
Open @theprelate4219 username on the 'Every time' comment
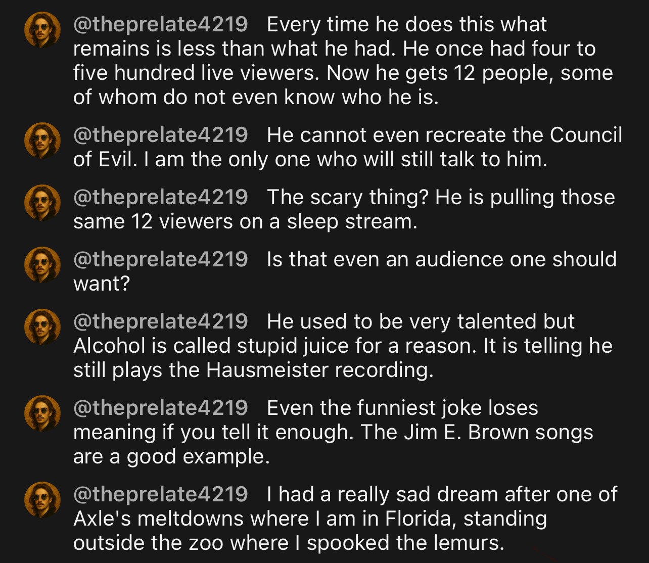tap(161, 24)
